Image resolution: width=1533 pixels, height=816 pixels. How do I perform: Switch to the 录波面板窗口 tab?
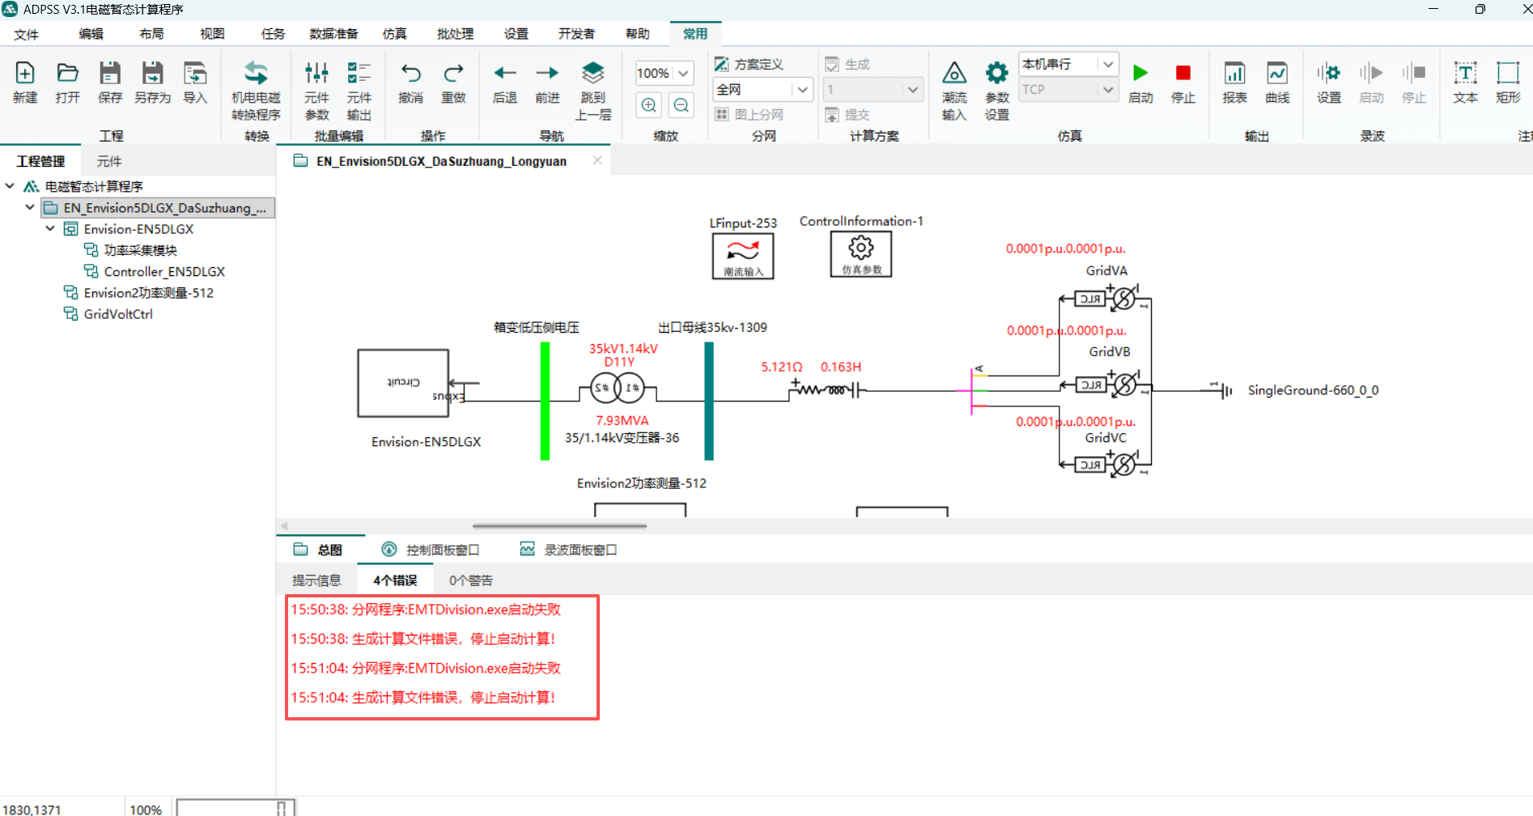569,550
